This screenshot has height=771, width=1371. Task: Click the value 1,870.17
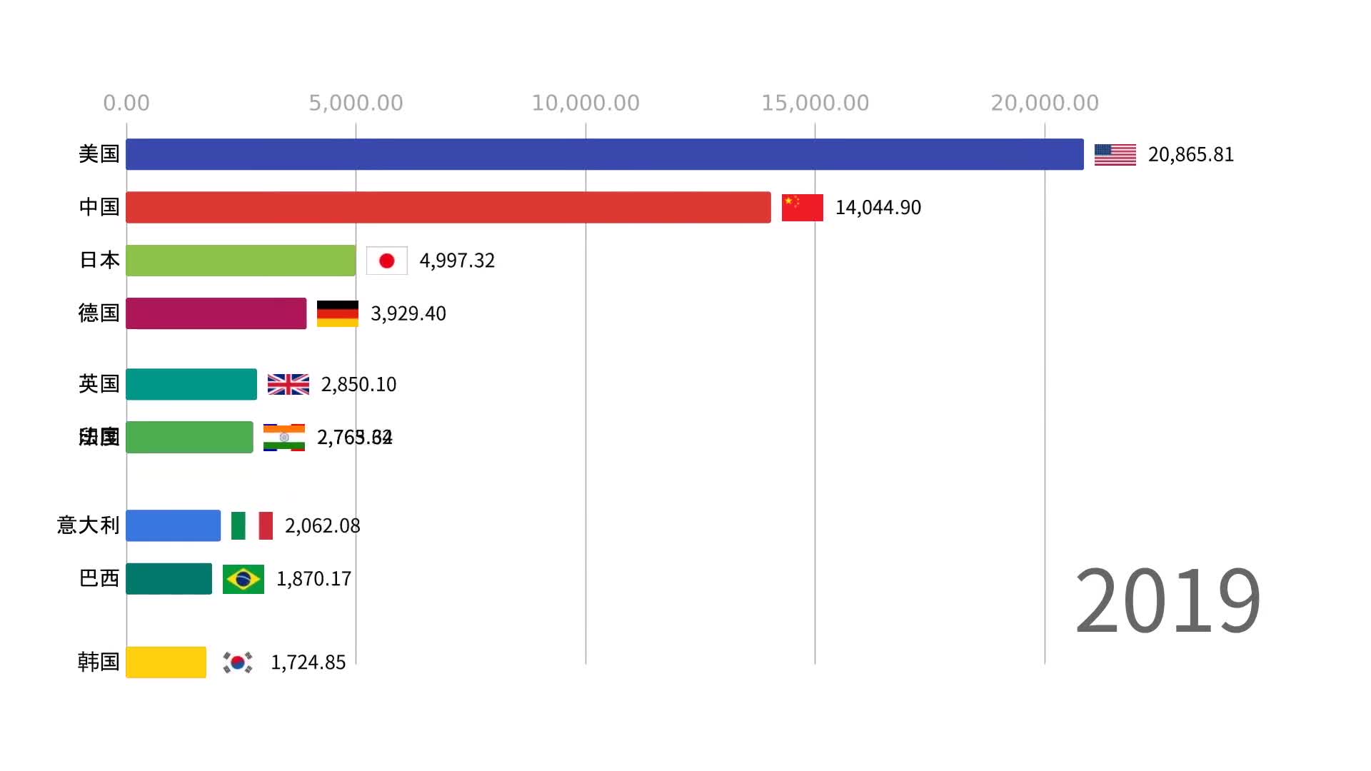[x=314, y=579]
